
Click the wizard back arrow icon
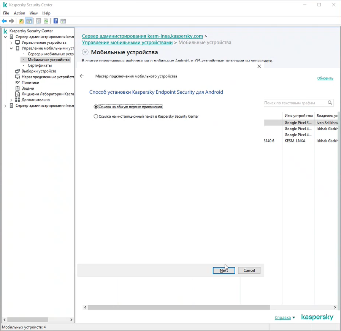click(82, 76)
